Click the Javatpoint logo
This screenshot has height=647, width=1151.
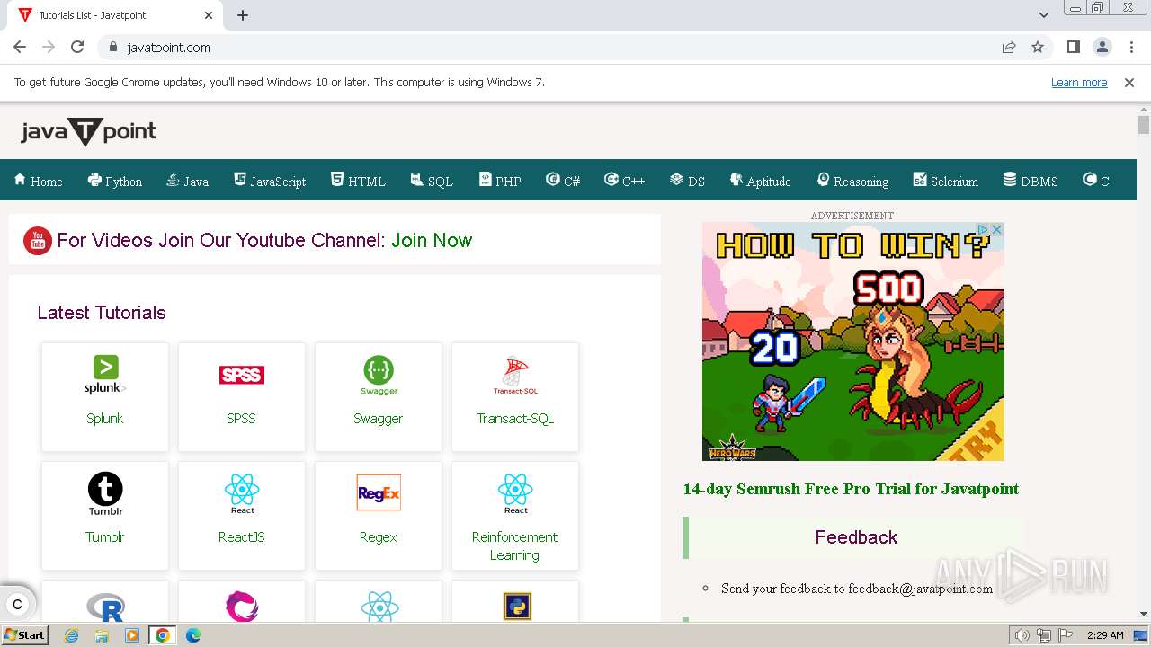[x=88, y=132]
